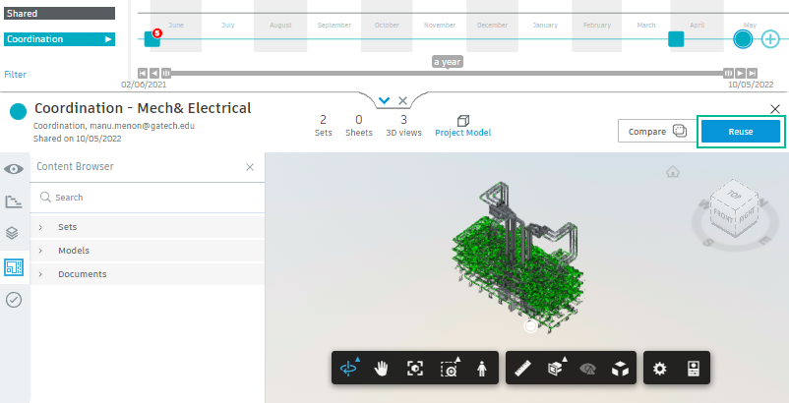Close the Content Browser panel

(x=250, y=167)
